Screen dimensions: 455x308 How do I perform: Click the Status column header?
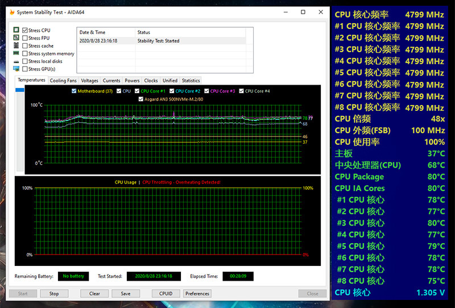coord(191,32)
